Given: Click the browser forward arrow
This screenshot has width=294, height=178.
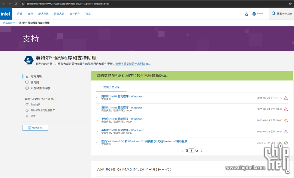Looking at the screenshot, I should tap(10, 4).
